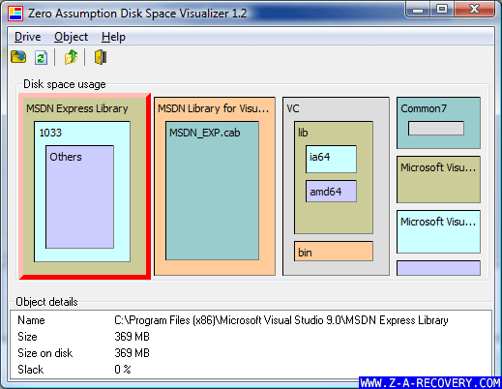
Task: Select the gray unnamed block inside Common7
Action: [436, 129]
